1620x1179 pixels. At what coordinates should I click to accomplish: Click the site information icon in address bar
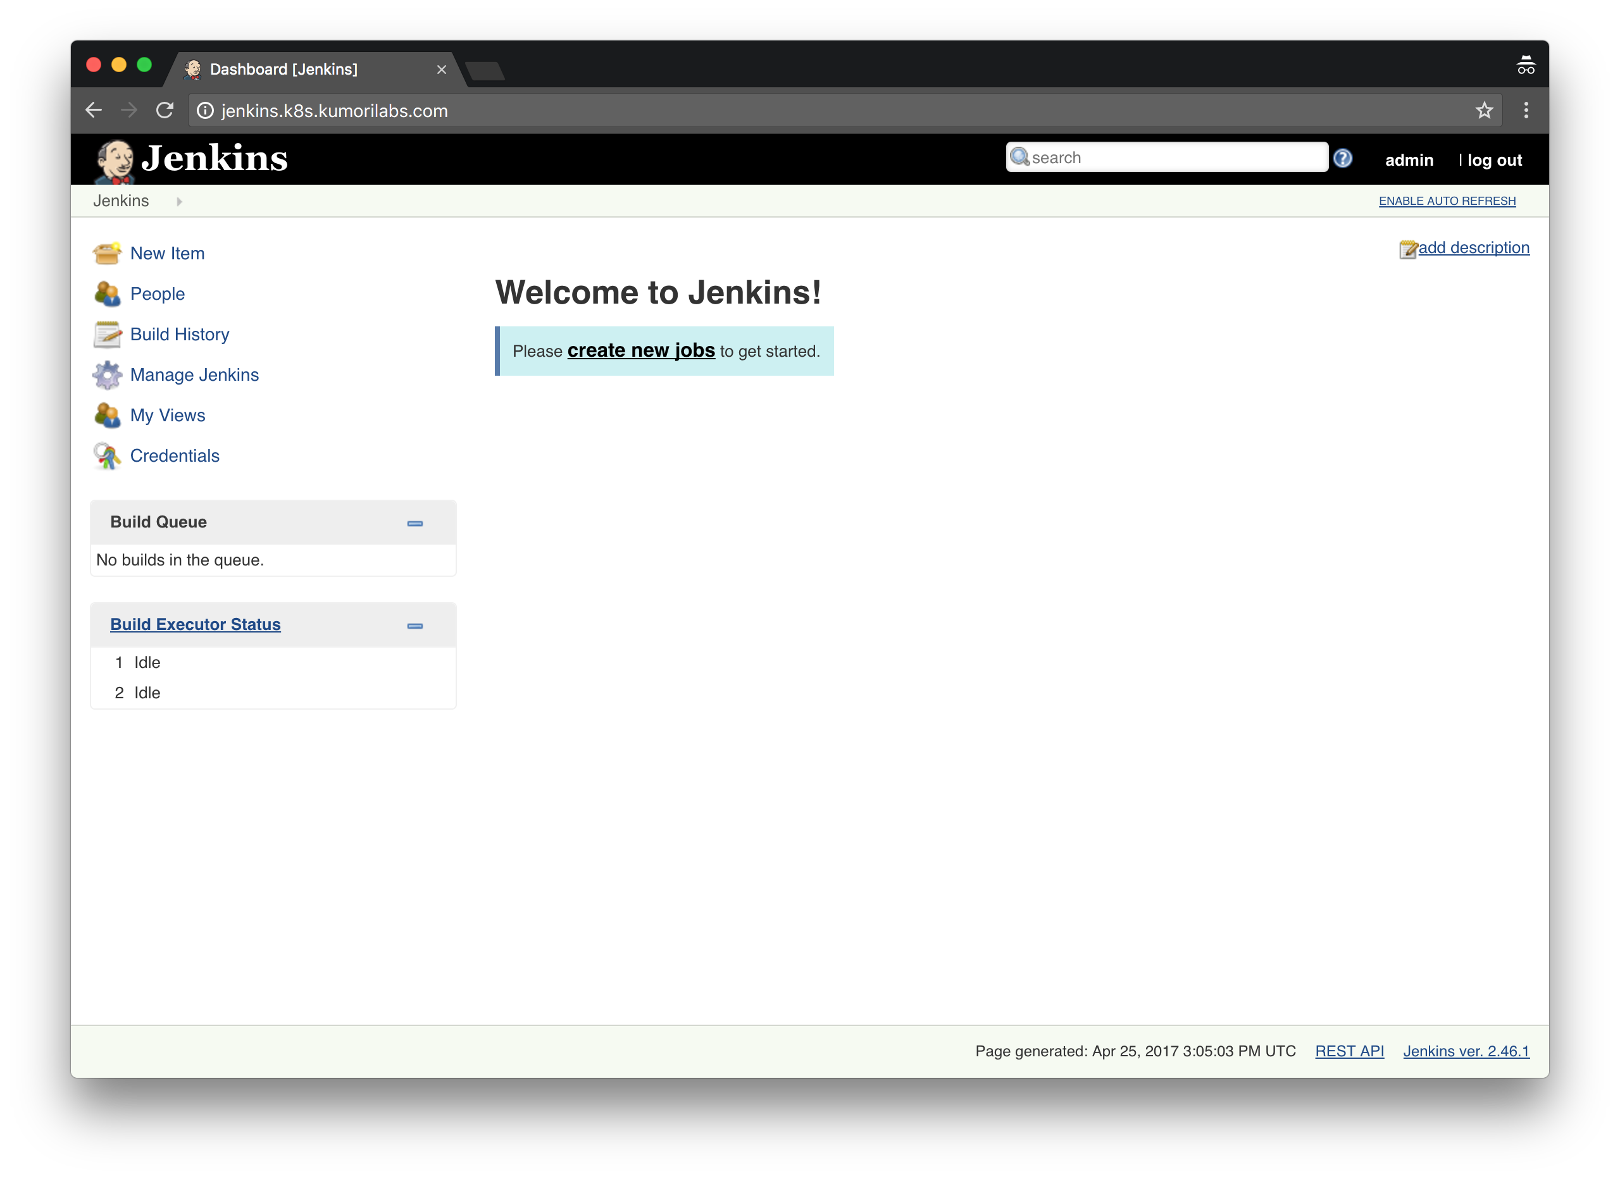click(x=205, y=111)
